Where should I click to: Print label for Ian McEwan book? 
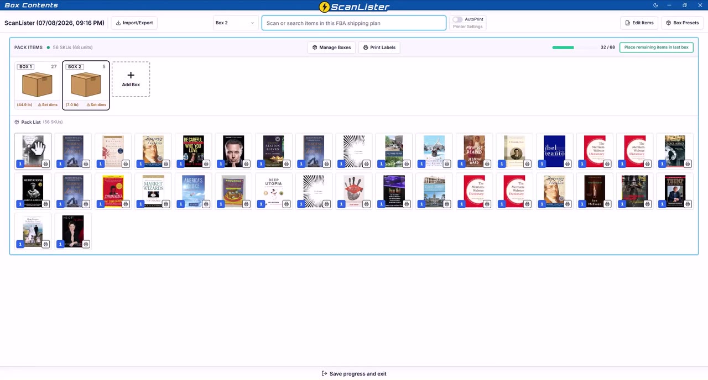pyautogui.click(x=608, y=204)
